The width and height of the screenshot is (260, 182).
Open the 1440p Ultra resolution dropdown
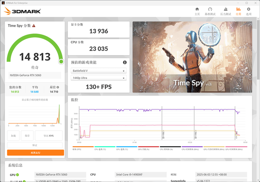(98, 78)
